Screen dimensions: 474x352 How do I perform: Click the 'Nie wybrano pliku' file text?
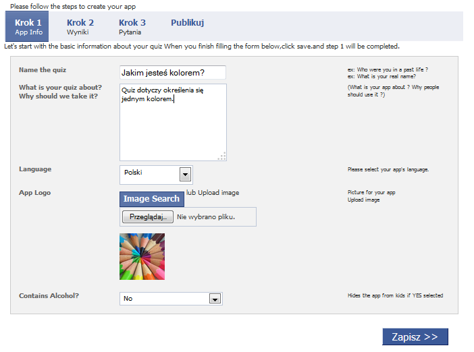point(206,217)
